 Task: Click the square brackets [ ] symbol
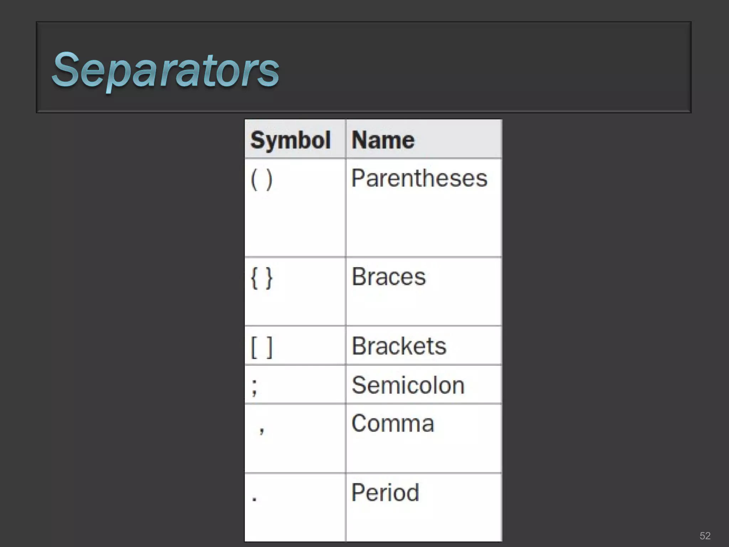(262, 347)
